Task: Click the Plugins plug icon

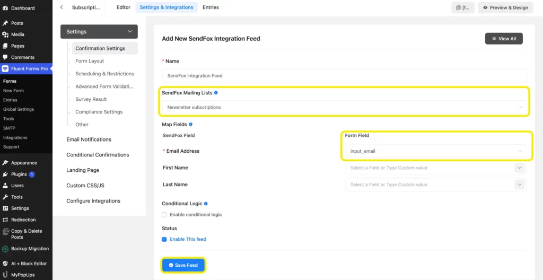Action: click(x=5, y=174)
